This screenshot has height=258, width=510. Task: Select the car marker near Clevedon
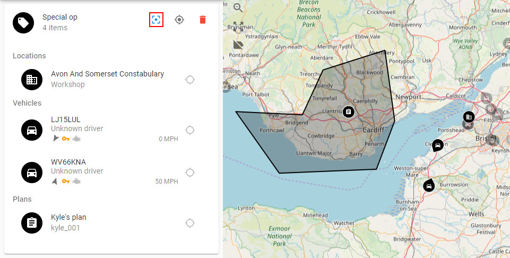point(437,145)
